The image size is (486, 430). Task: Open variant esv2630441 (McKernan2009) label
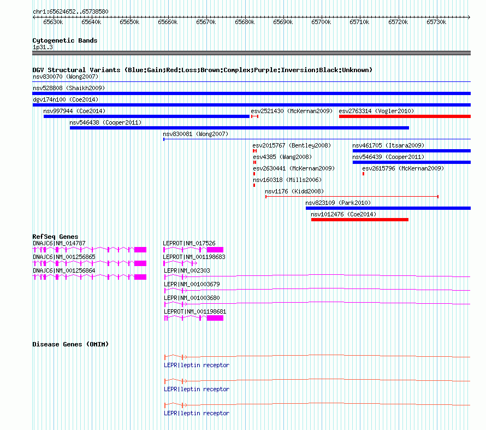[294, 168]
